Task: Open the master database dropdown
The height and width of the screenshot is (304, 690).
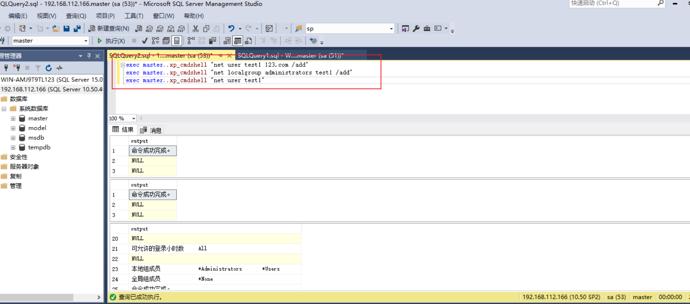Action: [85, 41]
